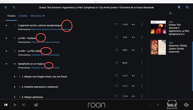
Task: Skip to previous track in footer
Action: (x=6, y=105)
